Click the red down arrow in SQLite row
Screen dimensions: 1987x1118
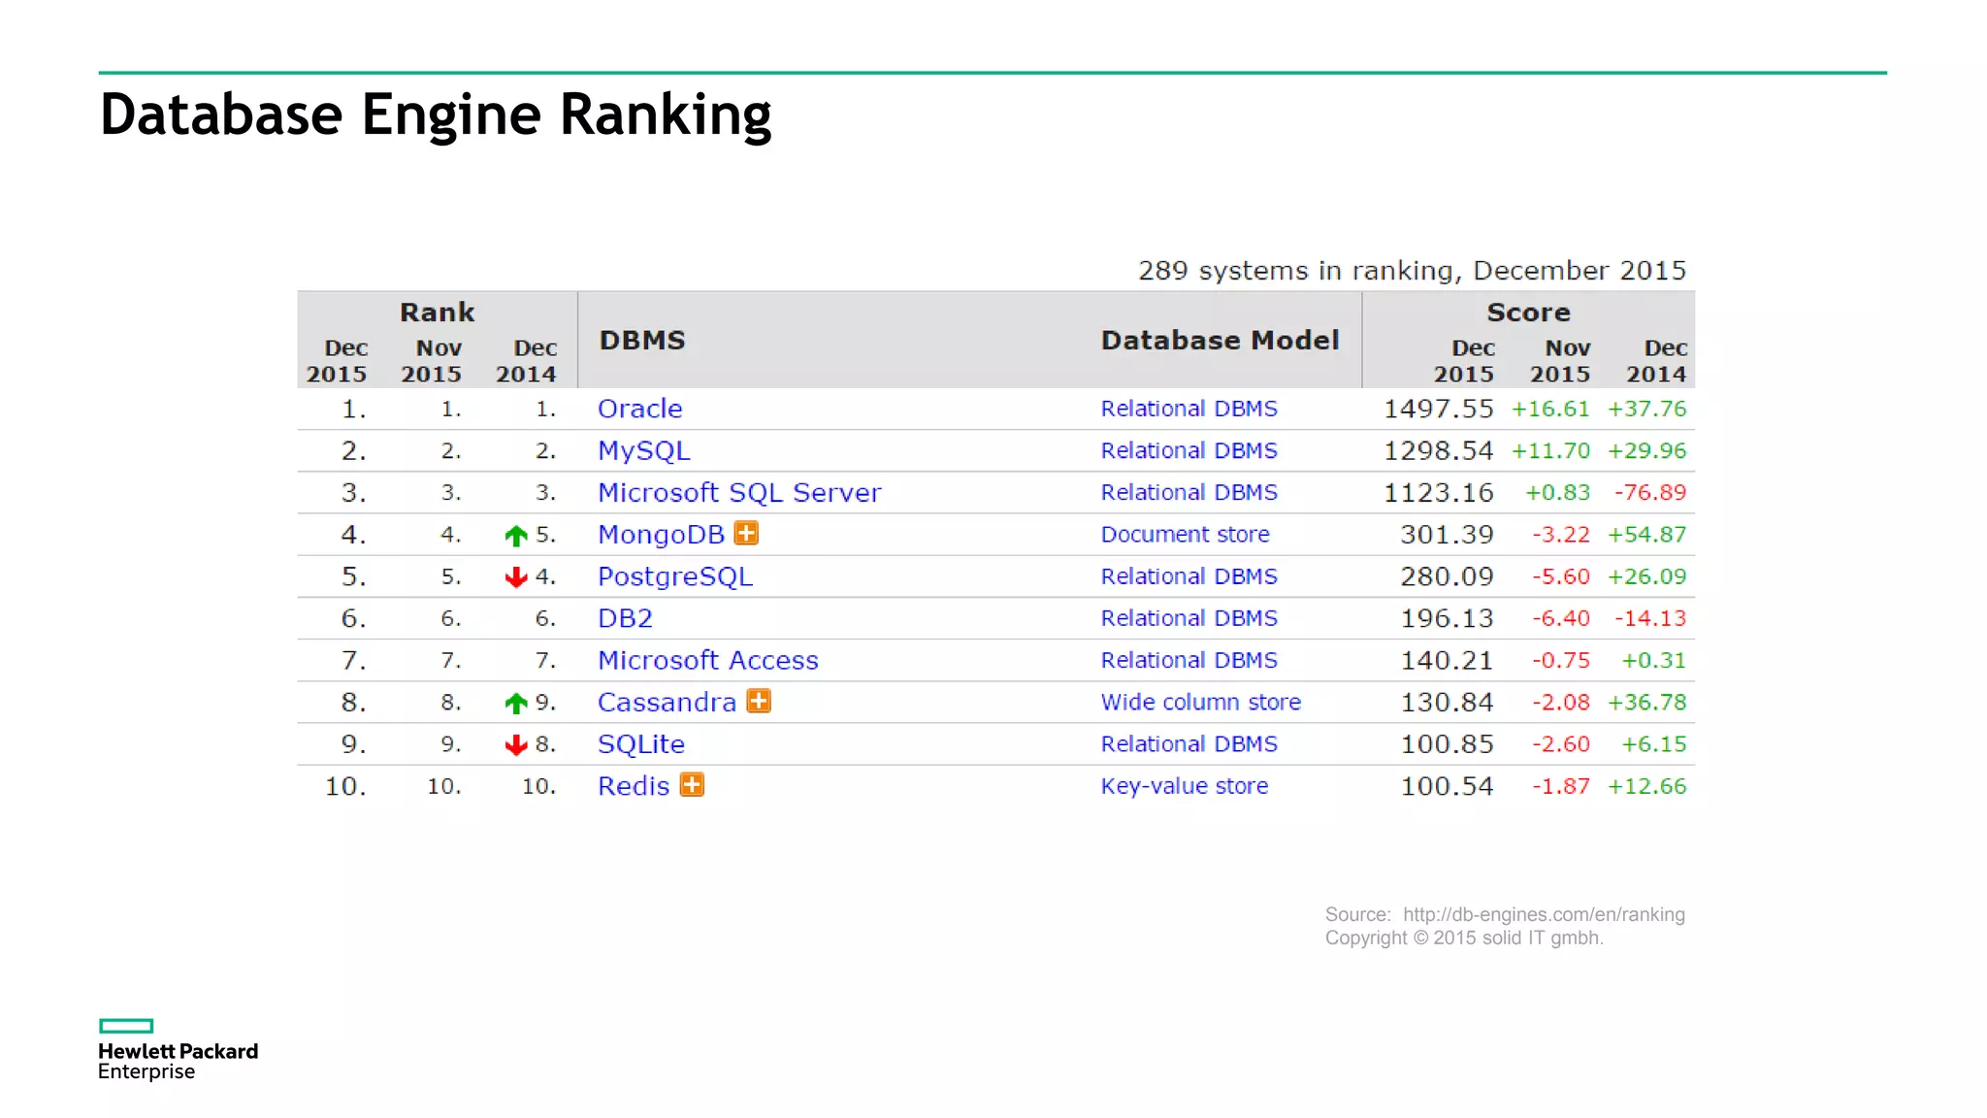[516, 745]
